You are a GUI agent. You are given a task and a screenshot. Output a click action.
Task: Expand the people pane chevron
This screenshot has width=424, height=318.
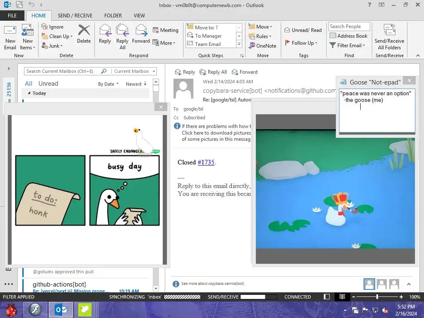point(409,284)
